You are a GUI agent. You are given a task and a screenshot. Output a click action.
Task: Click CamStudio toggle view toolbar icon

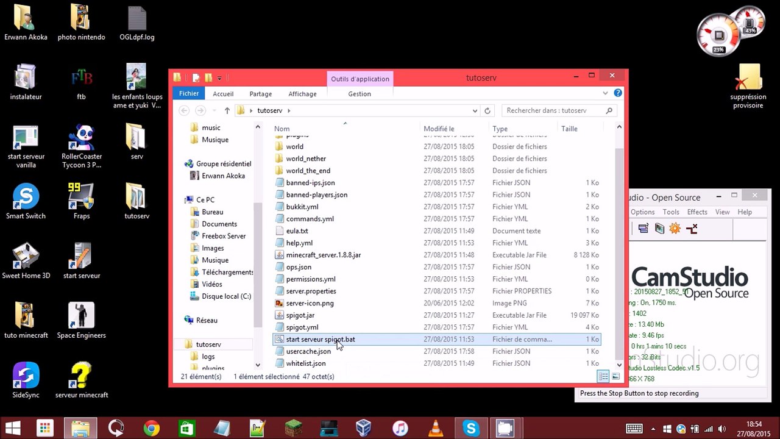point(643,229)
